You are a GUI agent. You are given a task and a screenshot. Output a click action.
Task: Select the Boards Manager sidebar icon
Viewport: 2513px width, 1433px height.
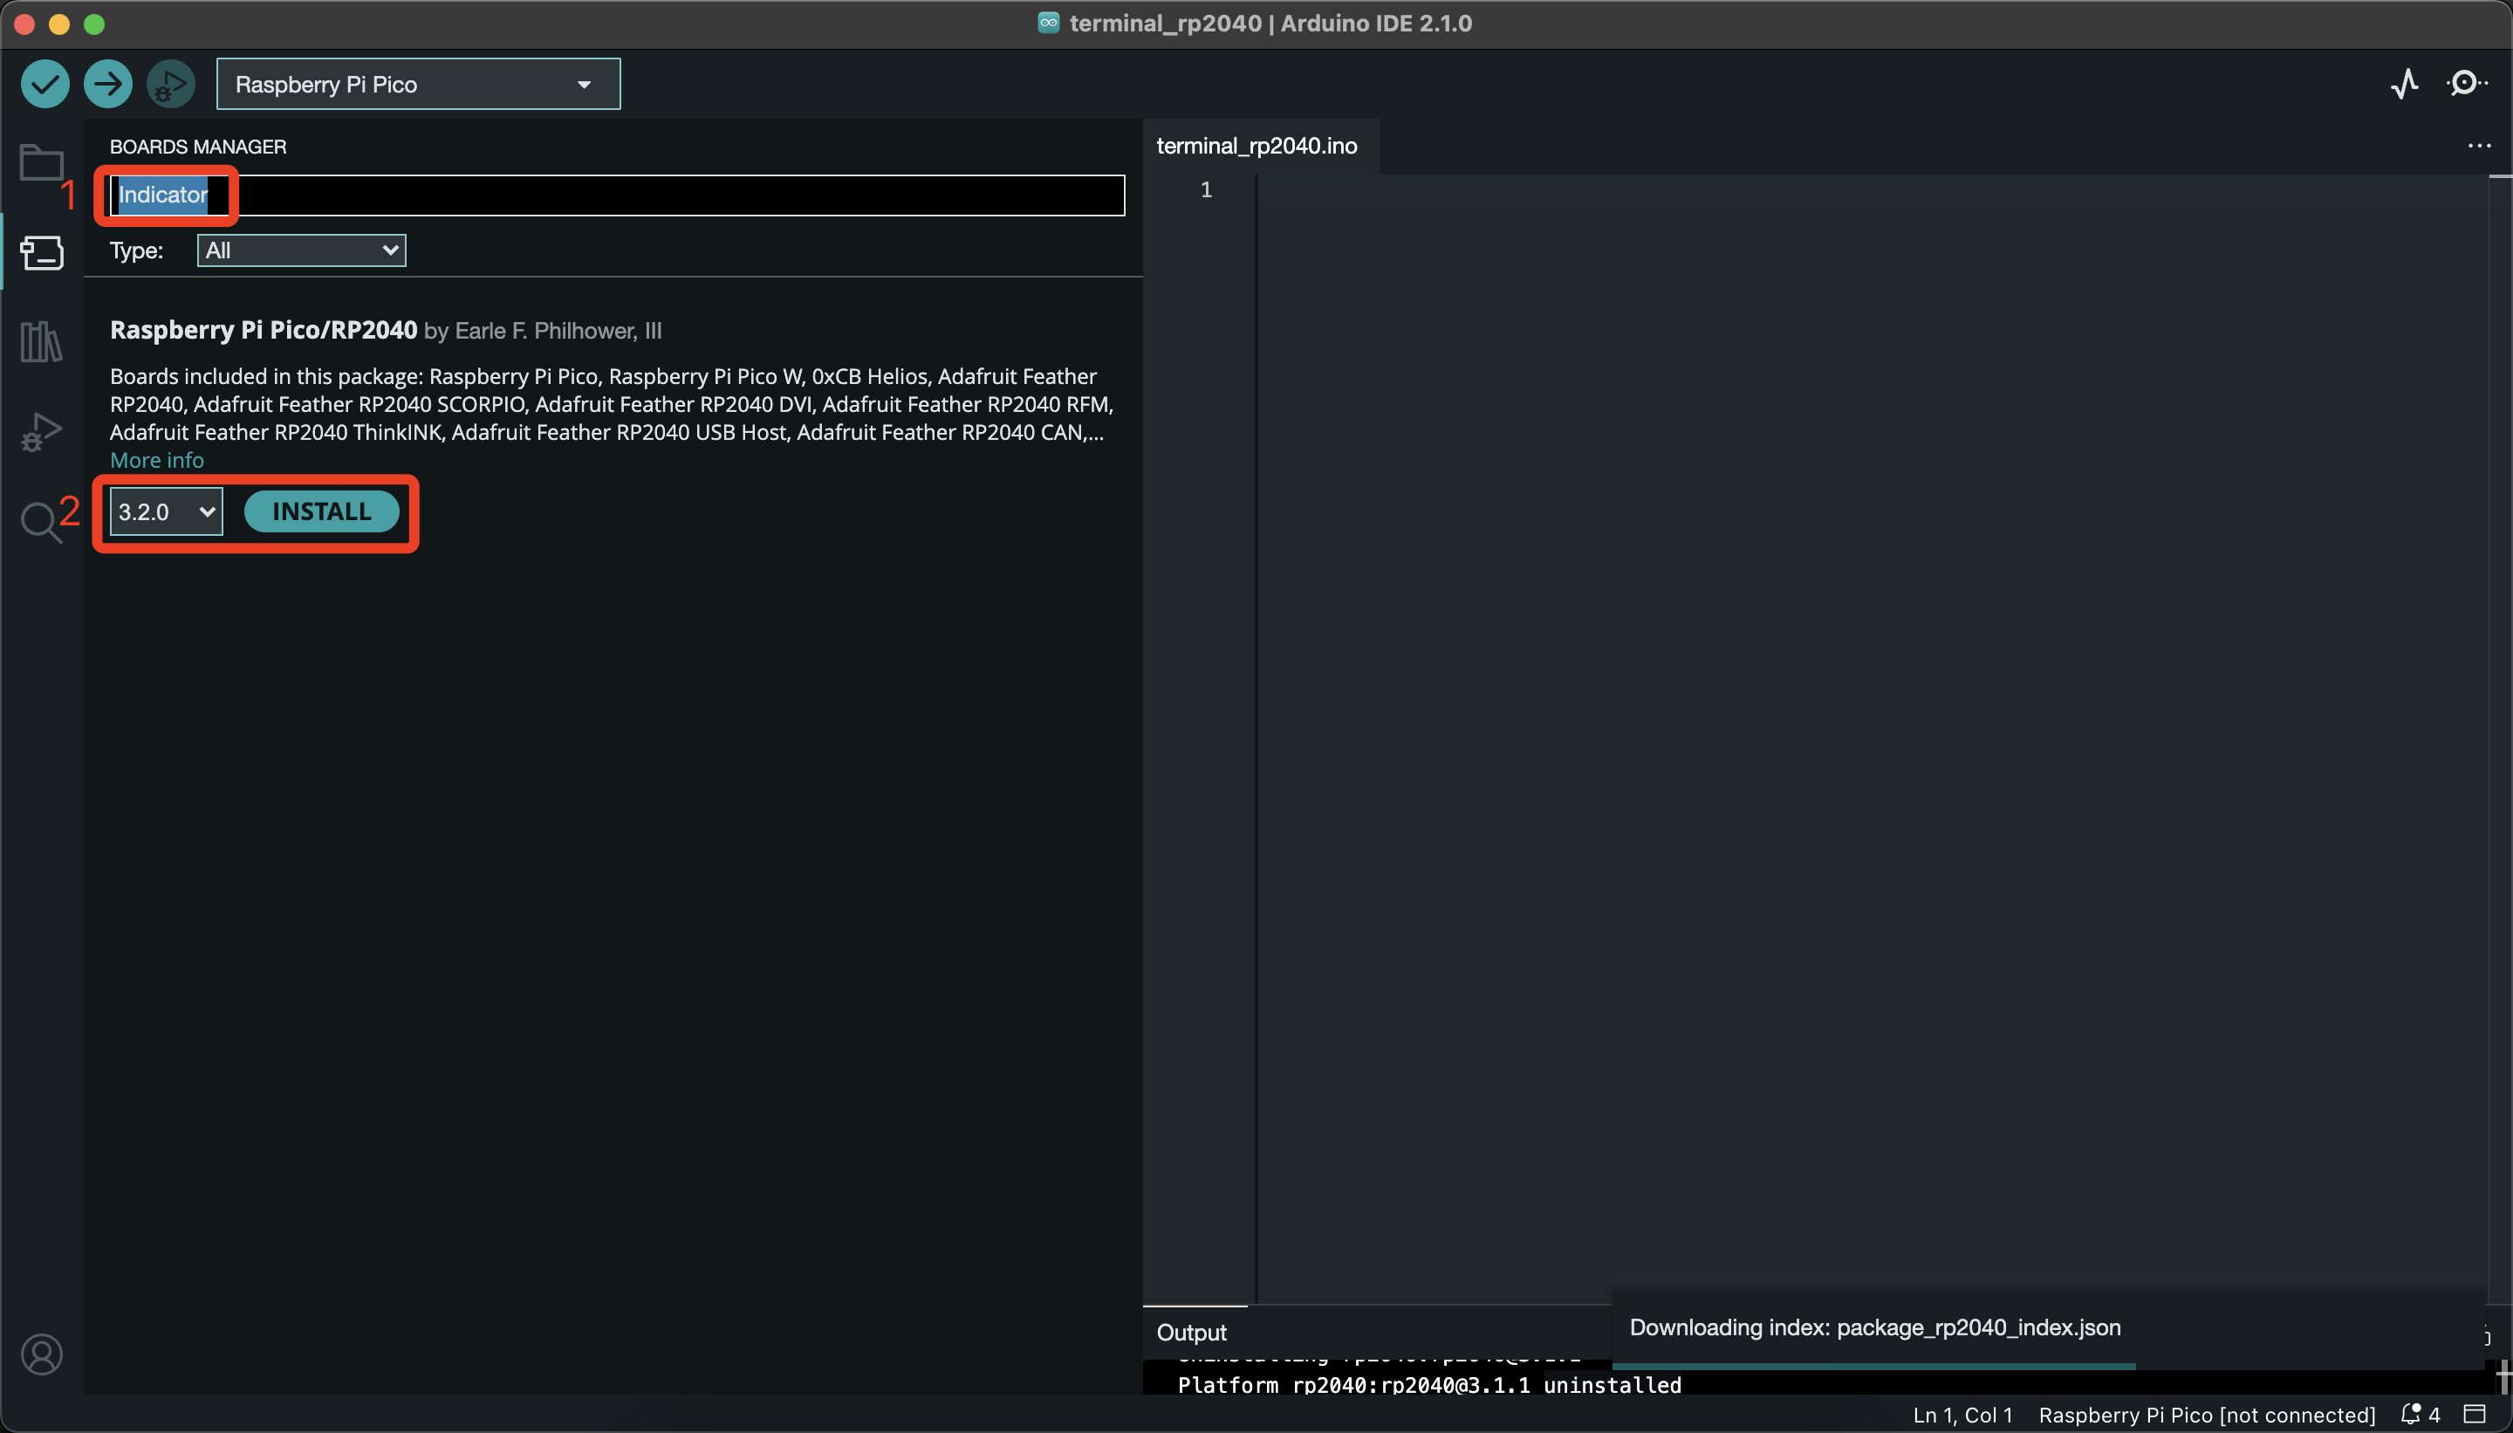(41, 253)
